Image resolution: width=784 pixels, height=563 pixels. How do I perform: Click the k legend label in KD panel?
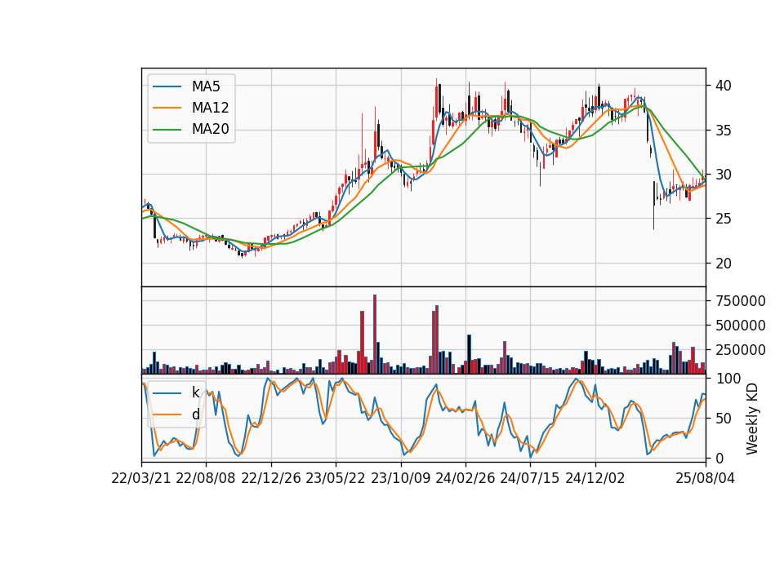coord(195,392)
